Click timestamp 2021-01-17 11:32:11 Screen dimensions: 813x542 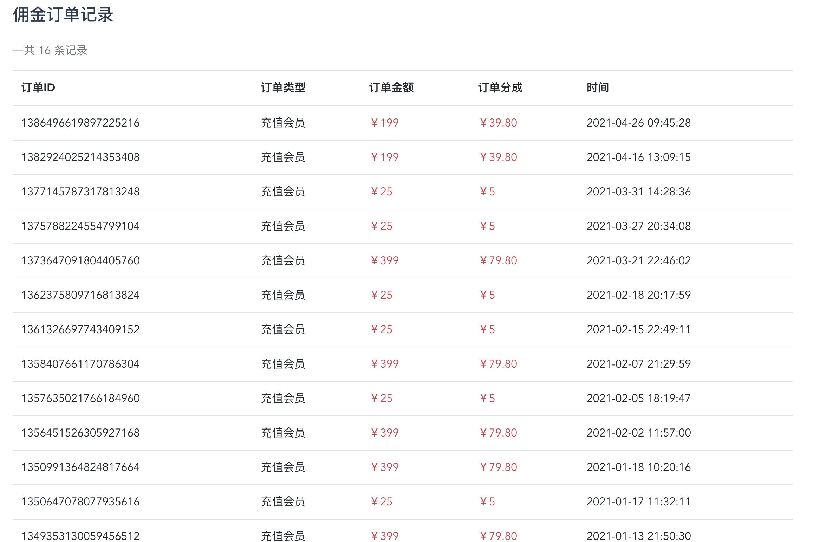(639, 502)
